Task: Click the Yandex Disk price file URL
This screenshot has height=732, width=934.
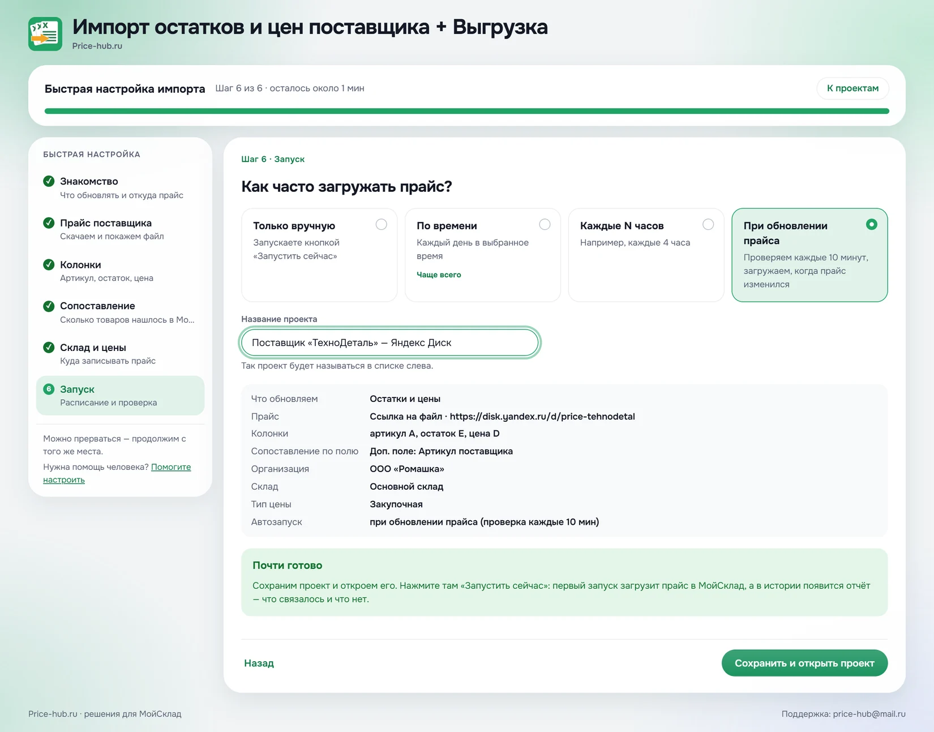Action: pos(542,416)
